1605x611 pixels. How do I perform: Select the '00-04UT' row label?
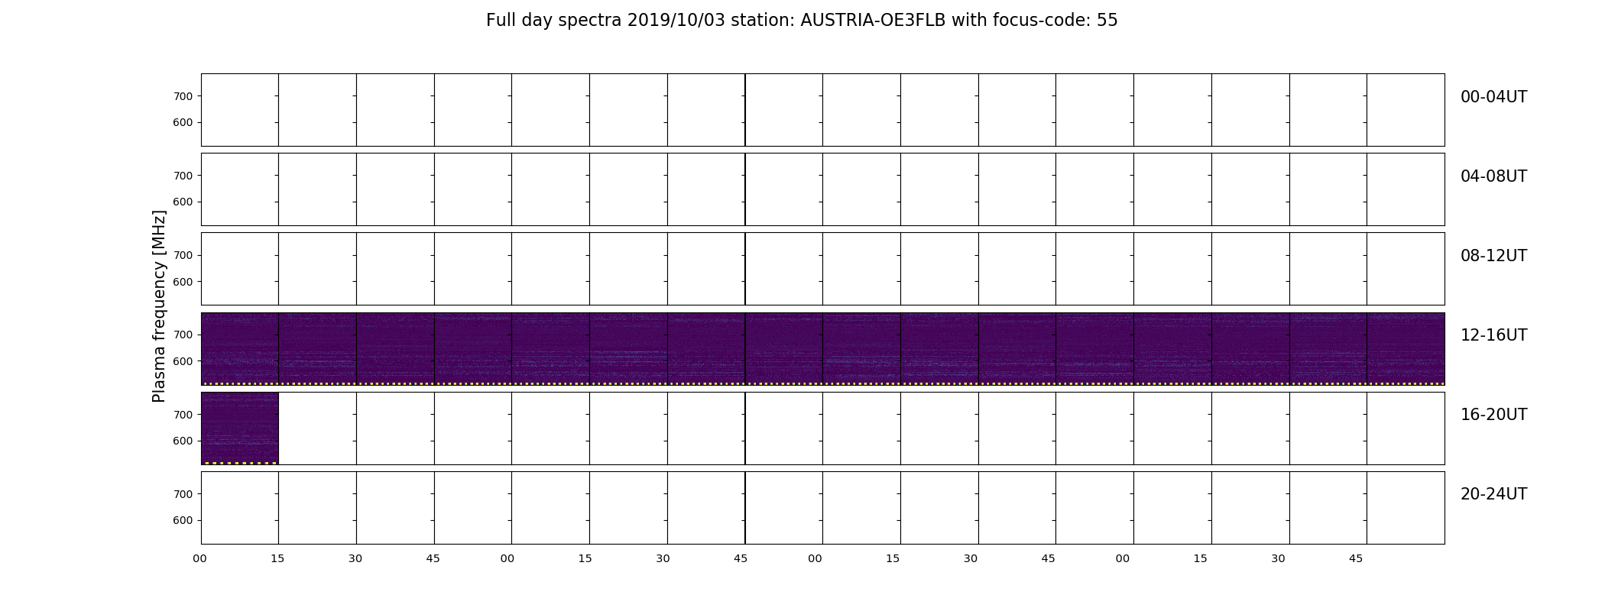[1493, 97]
